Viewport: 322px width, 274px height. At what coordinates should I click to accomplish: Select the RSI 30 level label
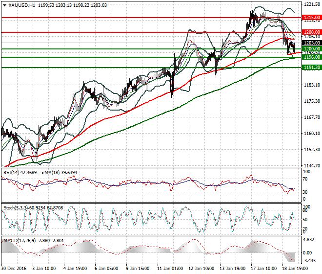pyautogui.click(x=305, y=192)
